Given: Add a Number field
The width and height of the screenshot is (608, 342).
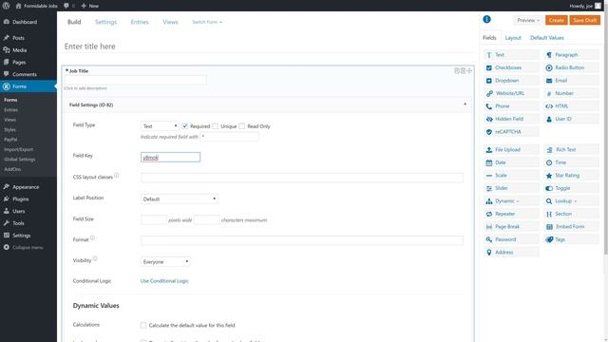Looking at the screenshot, I should [x=571, y=93].
